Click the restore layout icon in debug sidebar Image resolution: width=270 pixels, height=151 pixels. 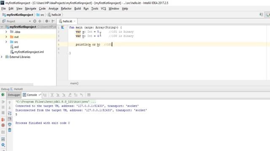(x=3, y=139)
